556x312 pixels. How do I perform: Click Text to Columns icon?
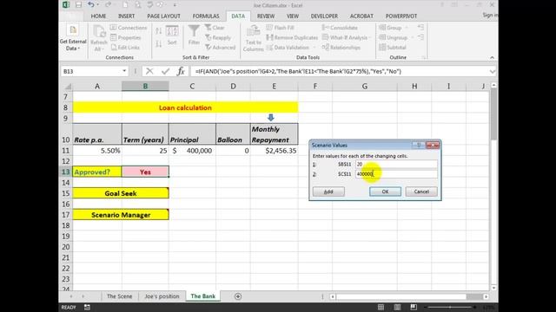pos(253,38)
